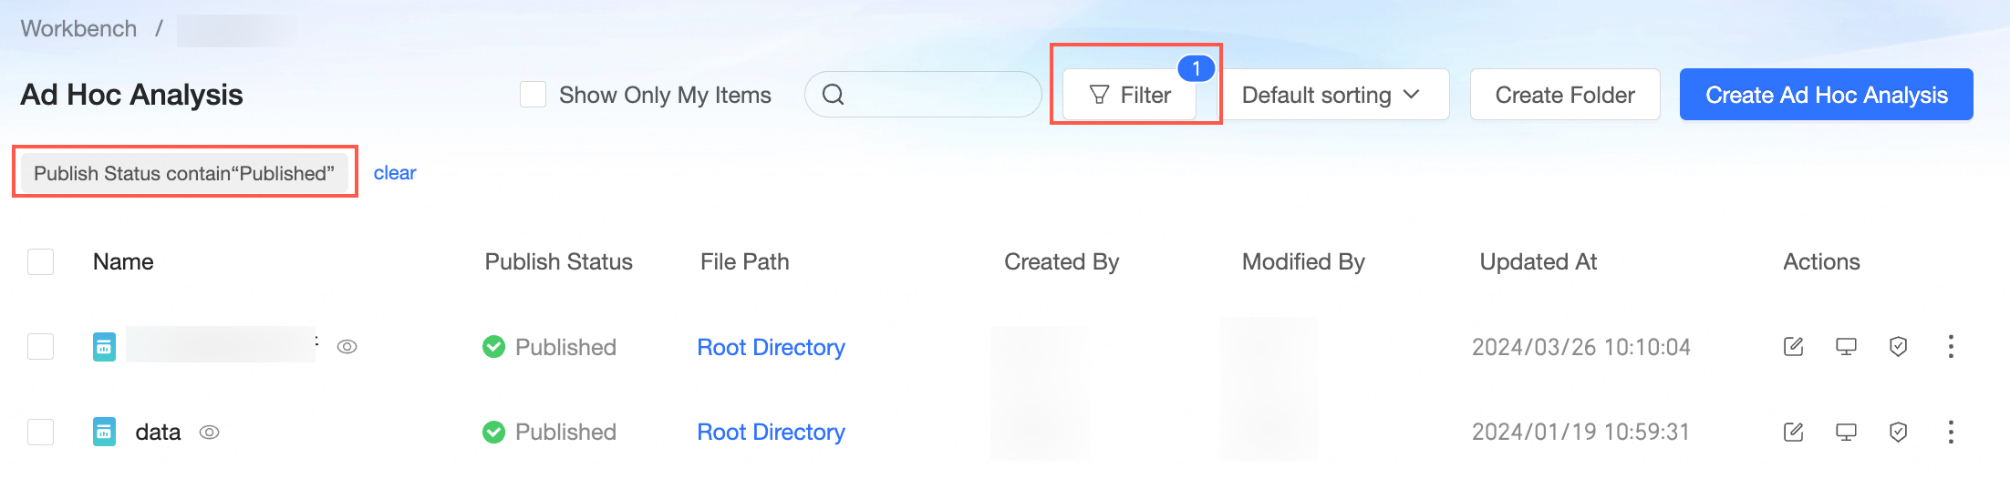Select the data row checkbox
This screenshot has width=2010, height=479.
(41, 432)
